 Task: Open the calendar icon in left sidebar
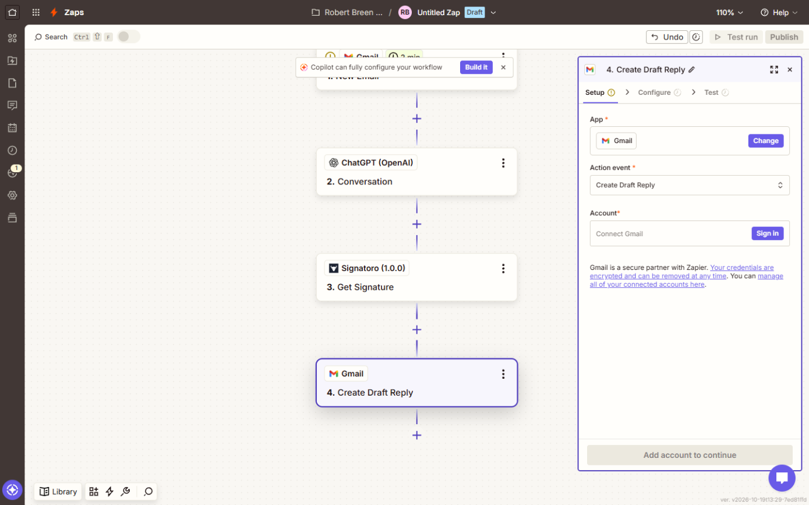(12, 128)
